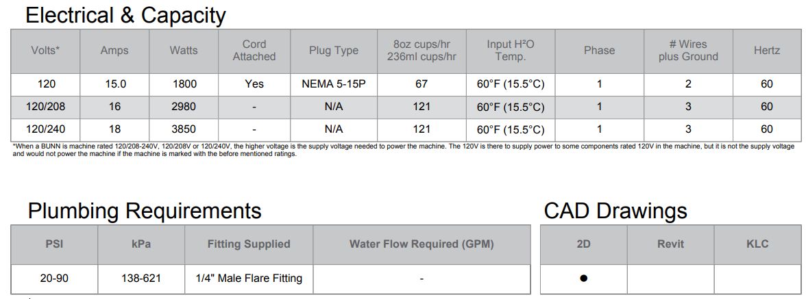
Task: Select the Water Flow Required (GPM) header
Action: click(x=422, y=244)
